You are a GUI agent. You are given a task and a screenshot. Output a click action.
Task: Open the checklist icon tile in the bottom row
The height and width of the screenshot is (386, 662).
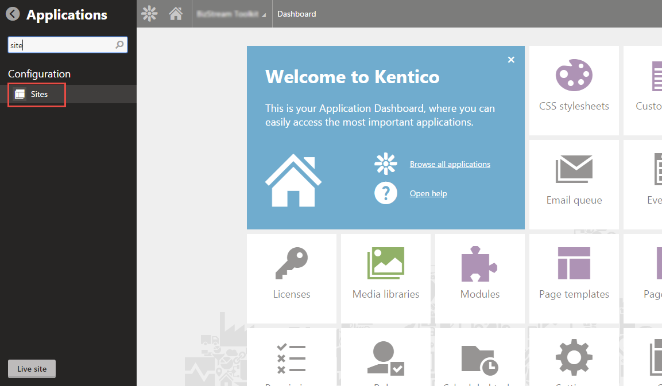tap(291, 357)
